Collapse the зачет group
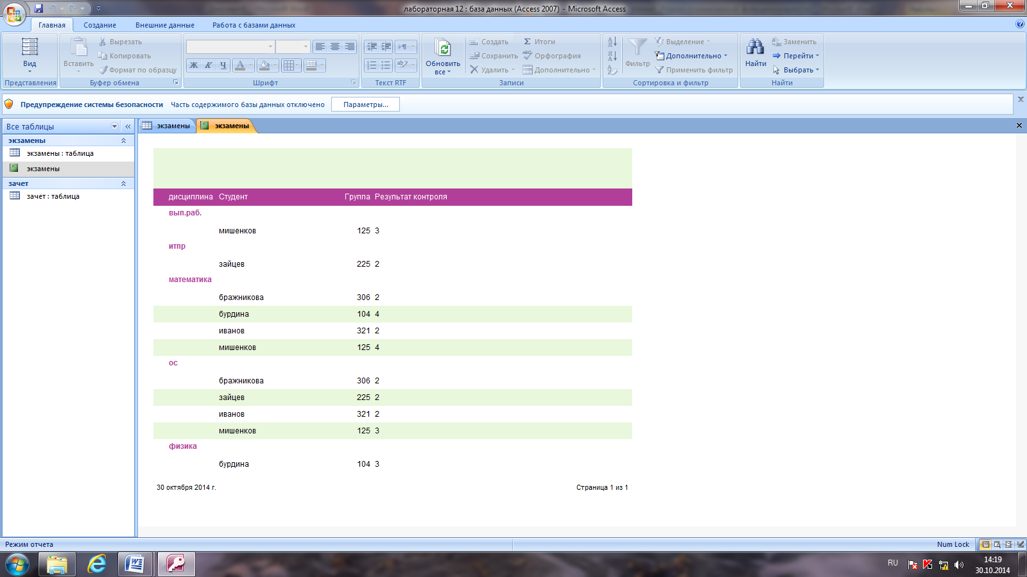This screenshot has height=577, width=1027. coord(123,183)
